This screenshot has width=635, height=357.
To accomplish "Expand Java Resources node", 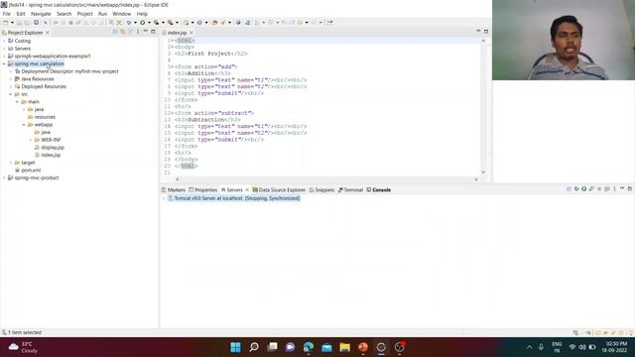I will point(11,79).
